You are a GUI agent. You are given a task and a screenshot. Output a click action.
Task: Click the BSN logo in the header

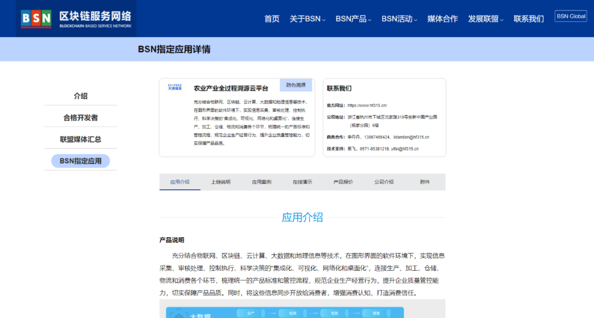[x=76, y=19]
